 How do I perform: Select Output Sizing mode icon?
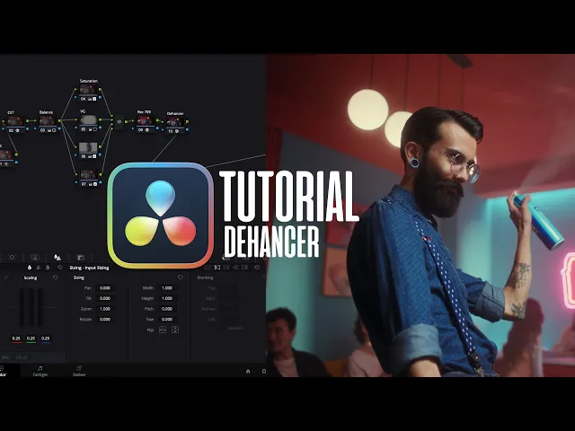226,268
